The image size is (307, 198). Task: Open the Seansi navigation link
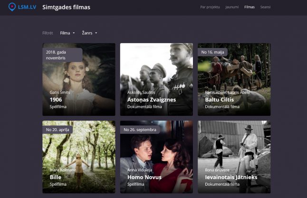tap(265, 8)
